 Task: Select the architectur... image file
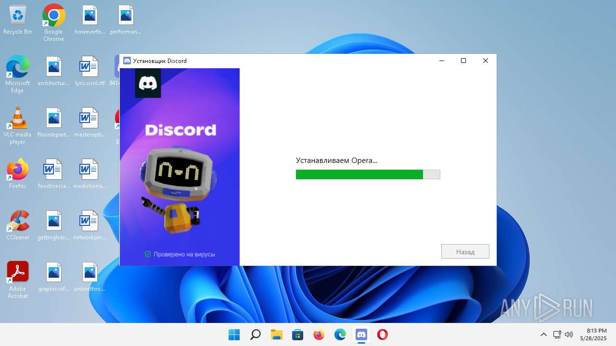click(x=53, y=72)
